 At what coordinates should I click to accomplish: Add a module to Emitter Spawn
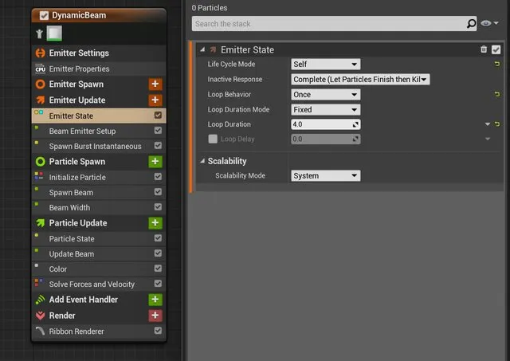tap(155, 84)
